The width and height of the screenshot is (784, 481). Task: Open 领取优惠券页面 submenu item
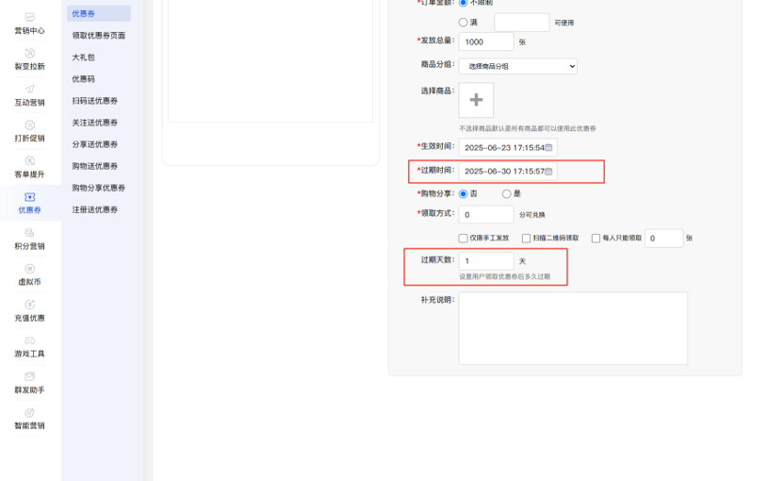(99, 36)
